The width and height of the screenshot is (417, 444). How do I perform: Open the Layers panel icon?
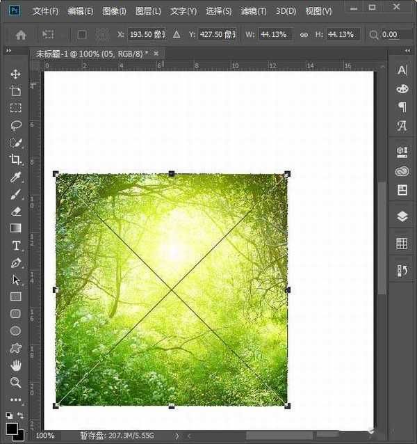(x=402, y=216)
